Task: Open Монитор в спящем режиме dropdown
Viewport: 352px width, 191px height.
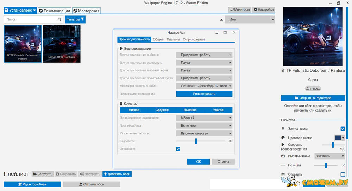Action: pyautogui.click(x=204, y=86)
